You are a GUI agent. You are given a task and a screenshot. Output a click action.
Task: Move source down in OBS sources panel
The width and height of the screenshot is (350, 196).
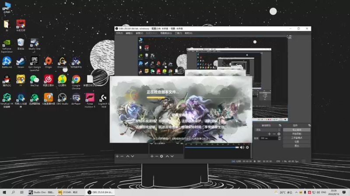click(x=172, y=156)
